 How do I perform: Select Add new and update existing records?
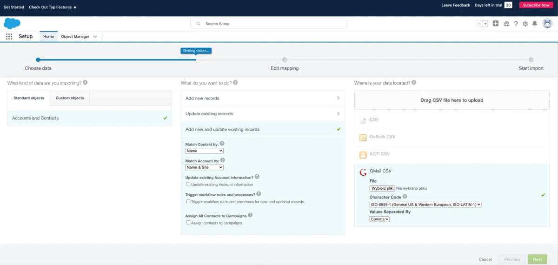(263, 129)
